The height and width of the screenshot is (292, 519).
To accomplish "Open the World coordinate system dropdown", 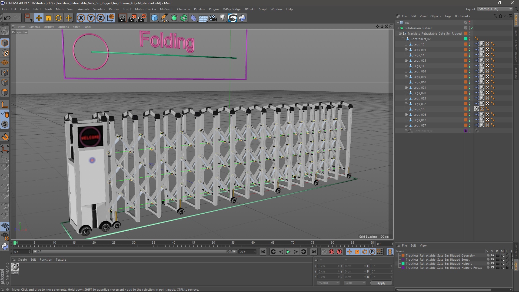I will [x=328, y=283].
